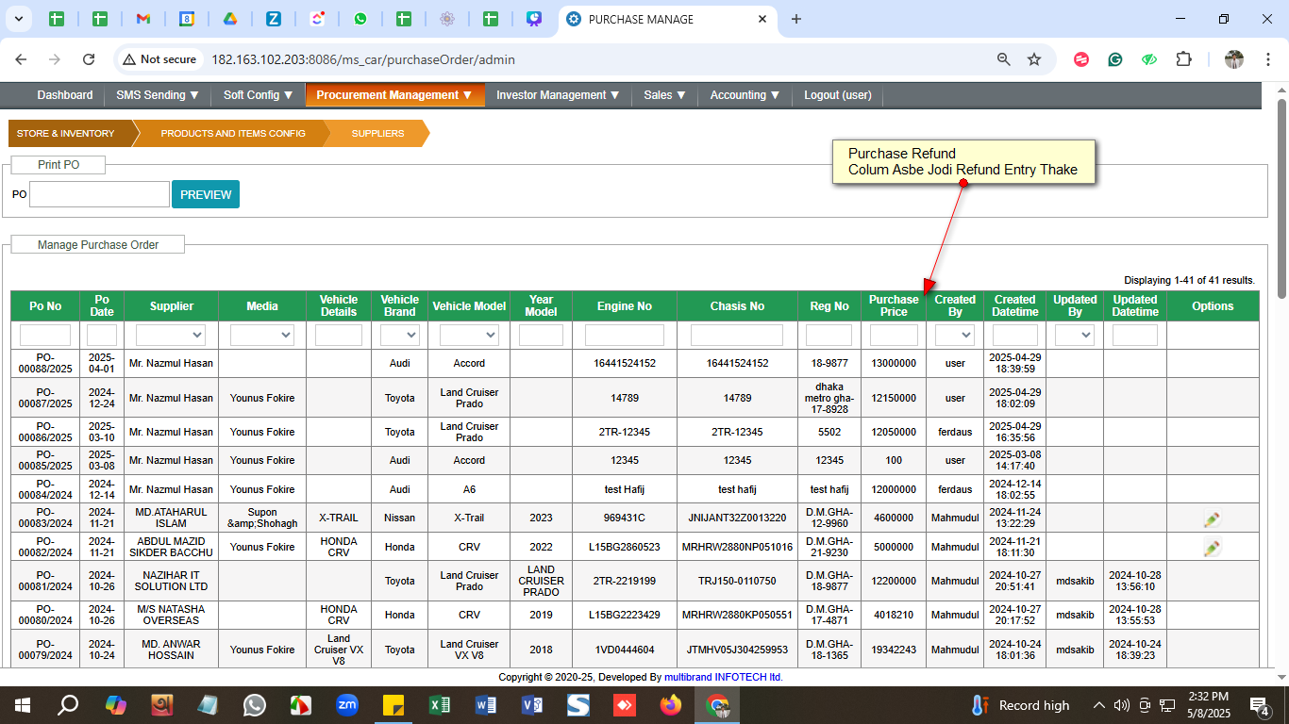Open Firefox from the taskbar
Viewport: 1289px width, 724px height.
click(670, 705)
